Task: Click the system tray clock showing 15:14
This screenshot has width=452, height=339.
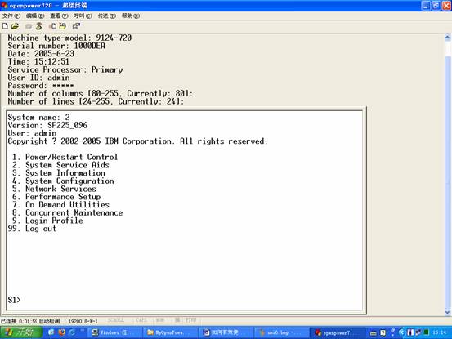Action: pyautogui.click(x=440, y=332)
